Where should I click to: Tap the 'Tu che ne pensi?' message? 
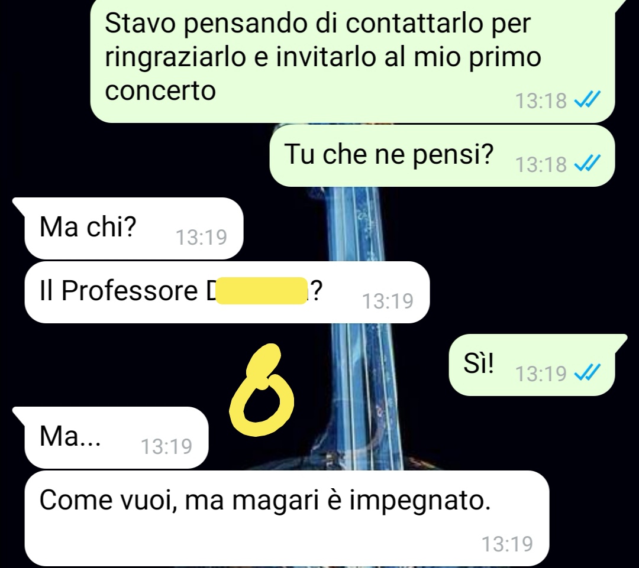click(442, 156)
